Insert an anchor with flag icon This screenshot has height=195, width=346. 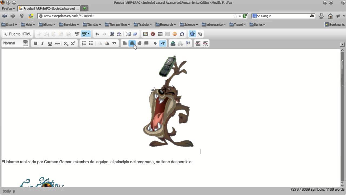pos(188,43)
